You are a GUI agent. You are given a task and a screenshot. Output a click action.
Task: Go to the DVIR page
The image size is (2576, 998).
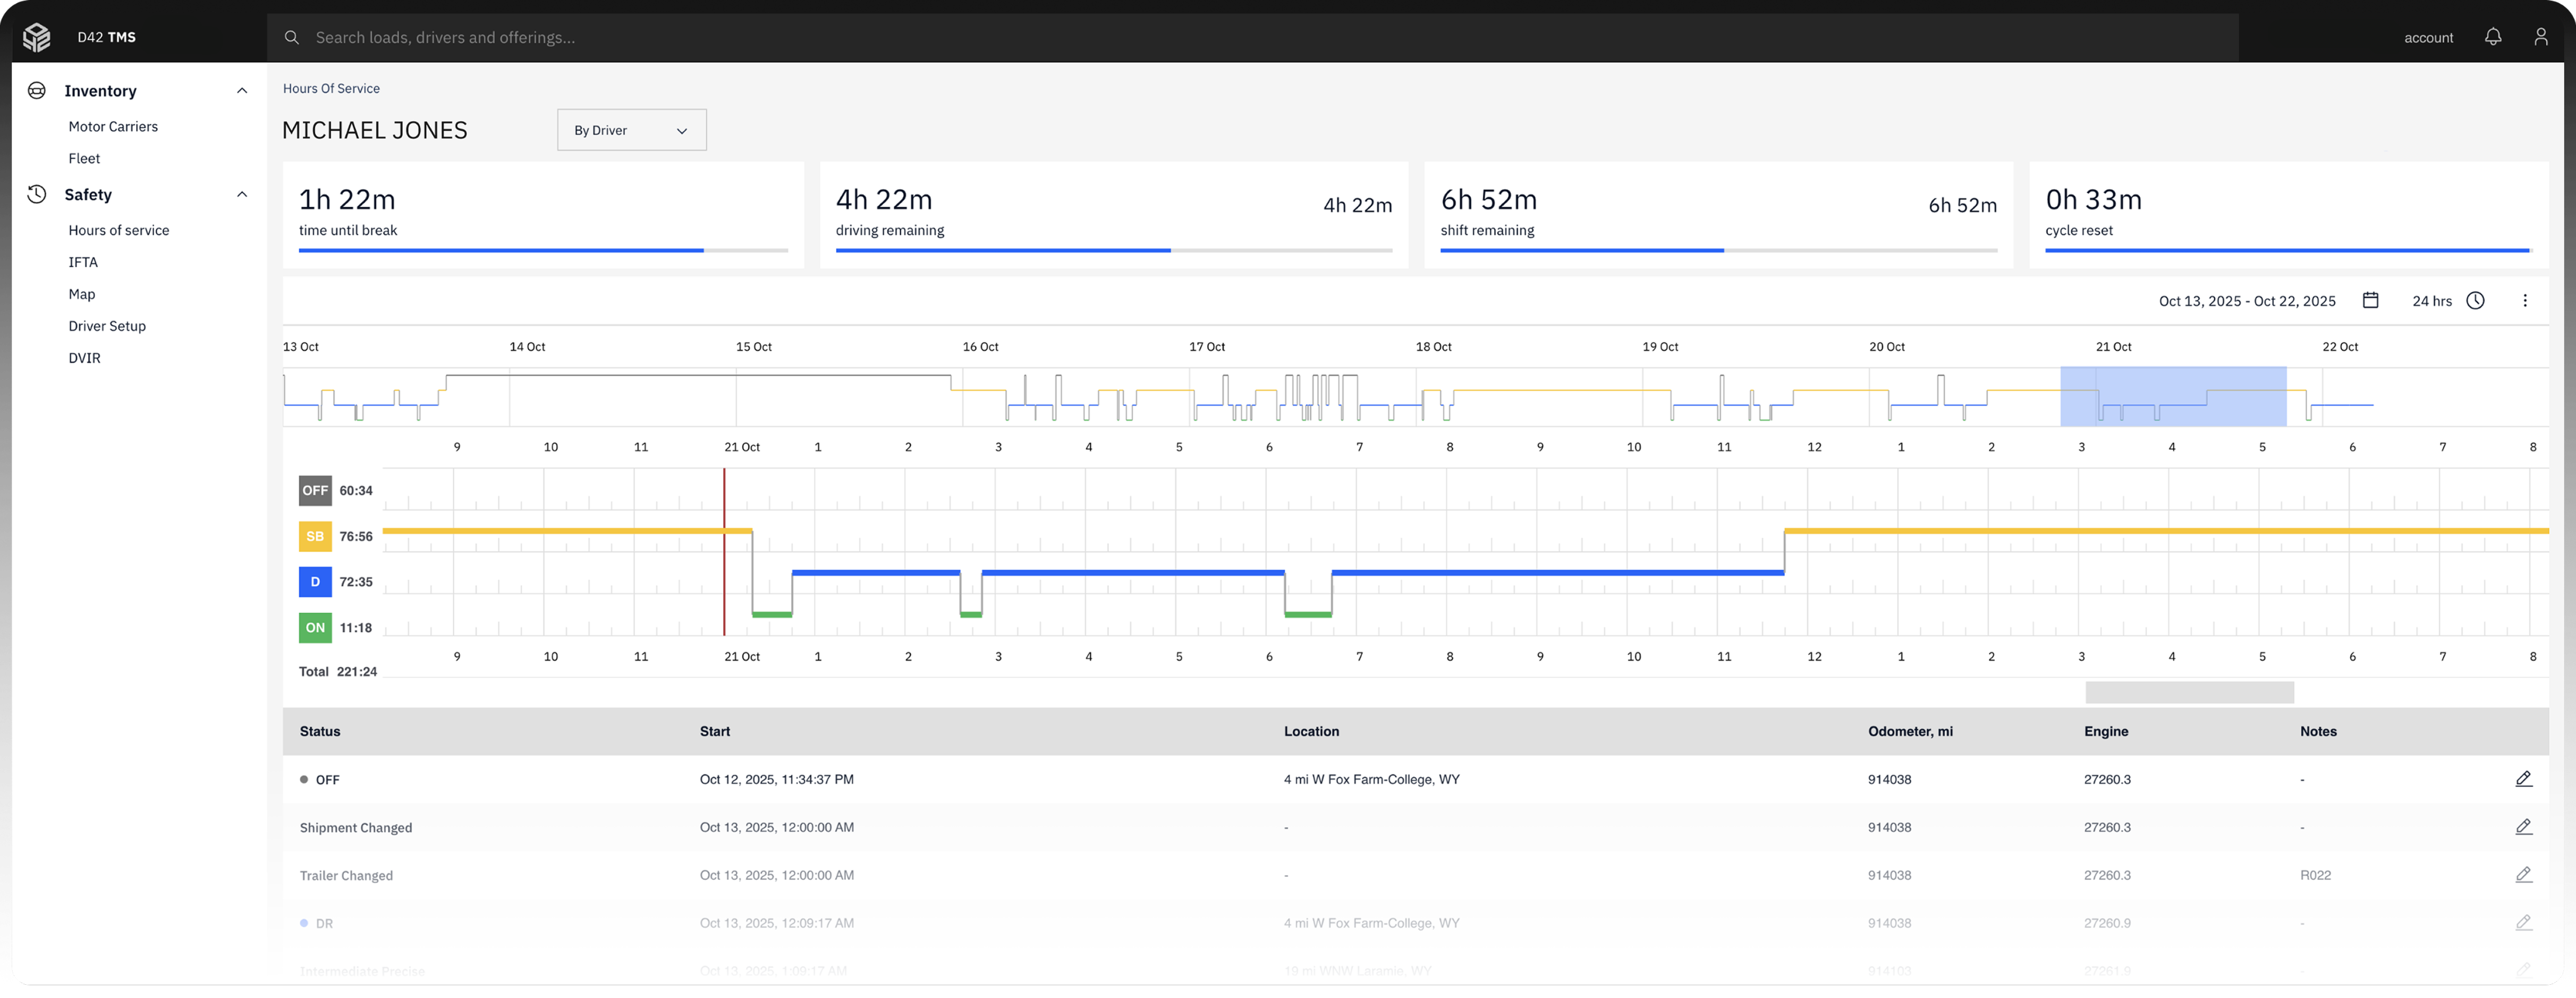[84, 358]
